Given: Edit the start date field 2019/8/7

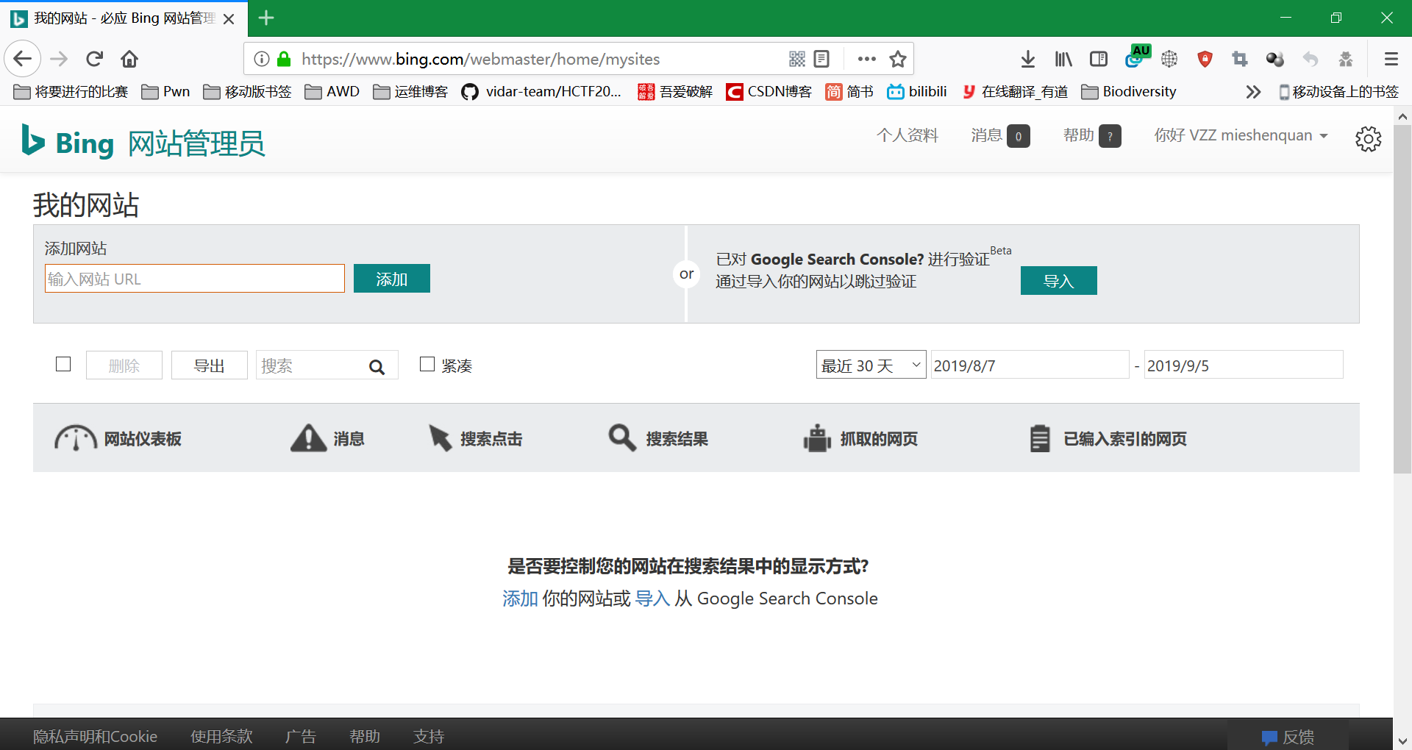Looking at the screenshot, I should point(1030,365).
